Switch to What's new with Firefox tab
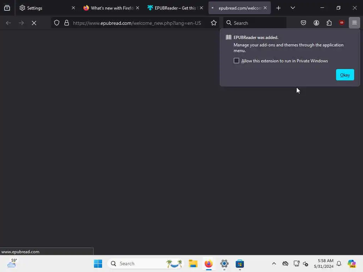Image resolution: width=363 pixels, height=272 pixels. [x=108, y=8]
